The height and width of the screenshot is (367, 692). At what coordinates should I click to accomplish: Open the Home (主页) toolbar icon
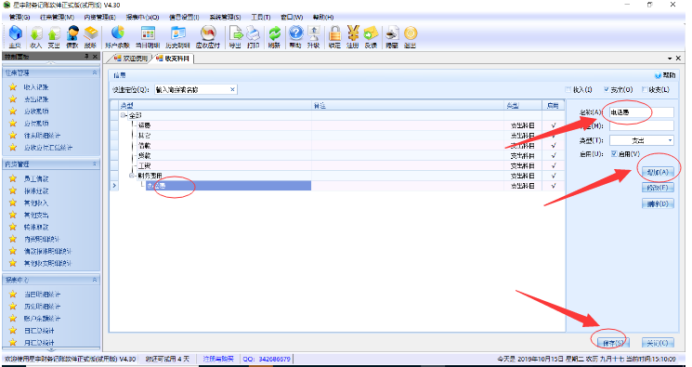pos(15,36)
